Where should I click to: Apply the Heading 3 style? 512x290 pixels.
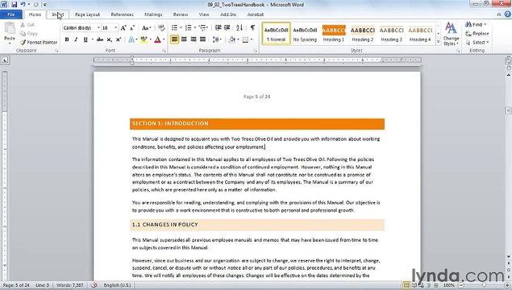(x=391, y=34)
